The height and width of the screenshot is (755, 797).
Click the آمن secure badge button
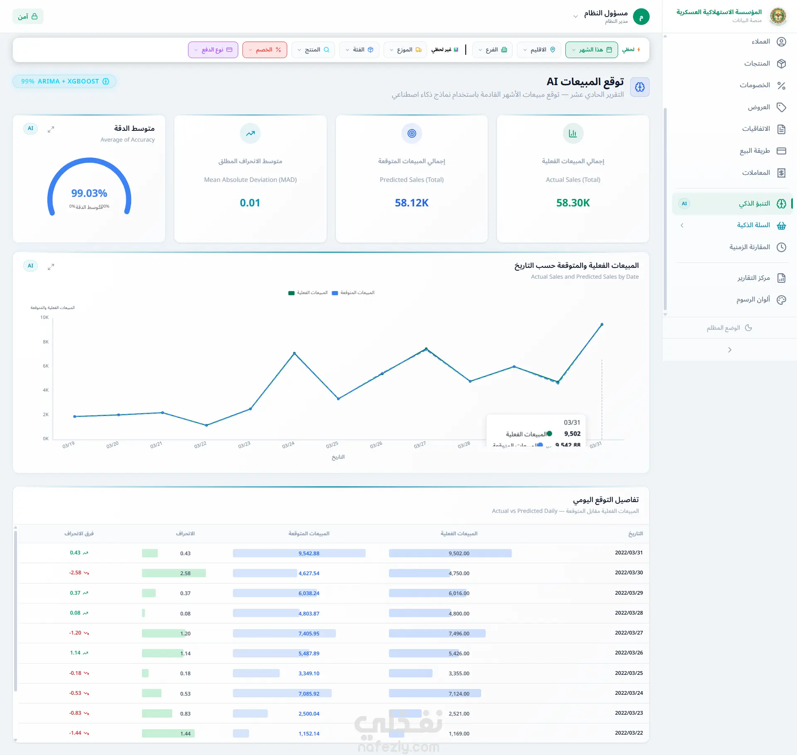click(x=28, y=17)
